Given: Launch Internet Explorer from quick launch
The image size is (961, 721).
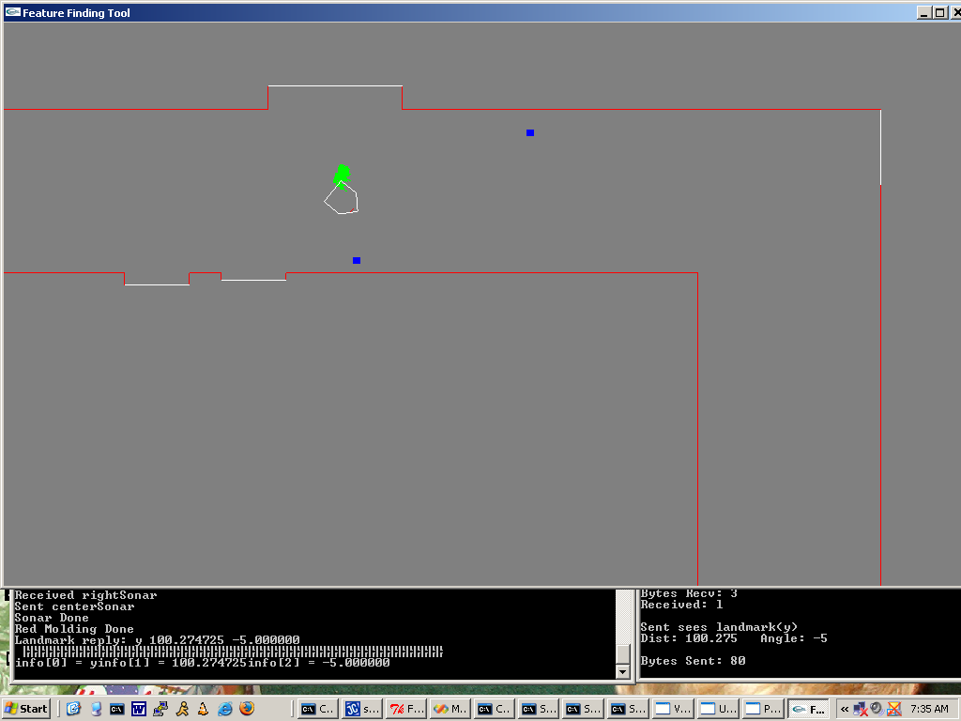Looking at the screenshot, I should point(225,710).
